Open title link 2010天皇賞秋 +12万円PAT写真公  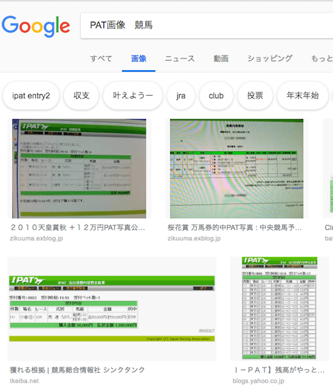(x=78, y=227)
